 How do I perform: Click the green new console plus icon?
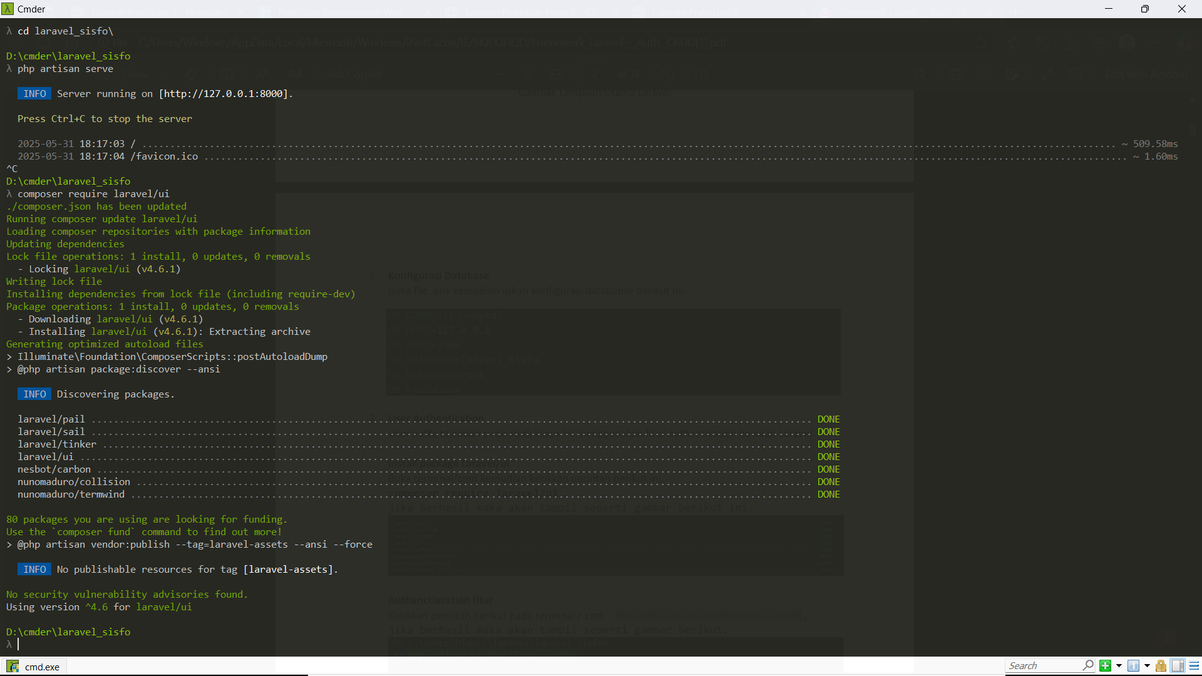[1105, 666]
